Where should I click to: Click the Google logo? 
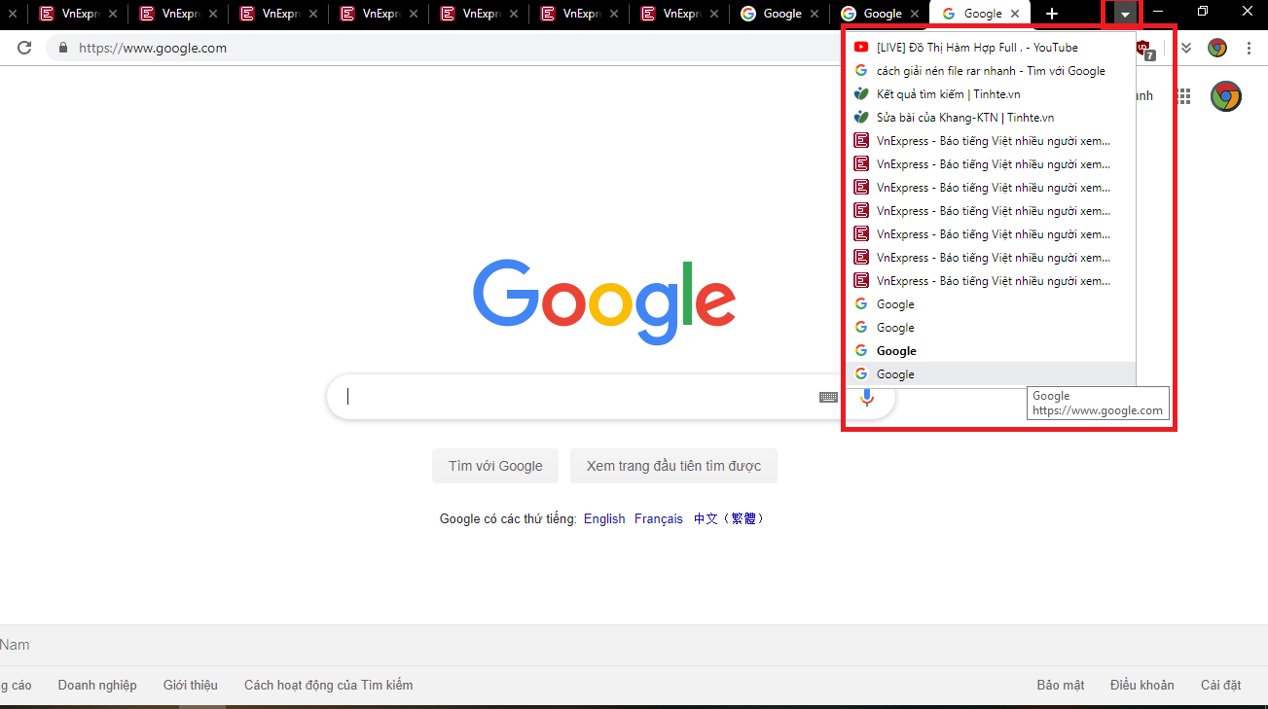coord(604,301)
